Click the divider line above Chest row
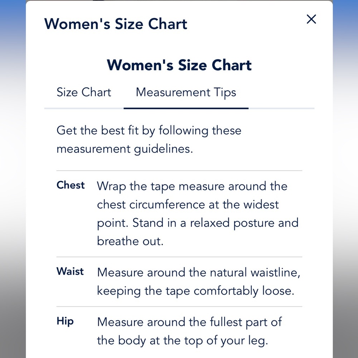The width and height of the screenshot is (358, 358). coord(179,170)
